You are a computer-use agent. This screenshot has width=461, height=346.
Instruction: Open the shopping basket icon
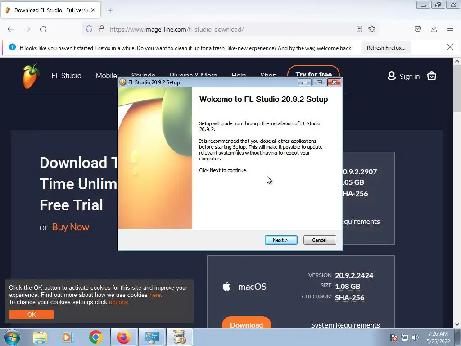click(x=432, y=76)
